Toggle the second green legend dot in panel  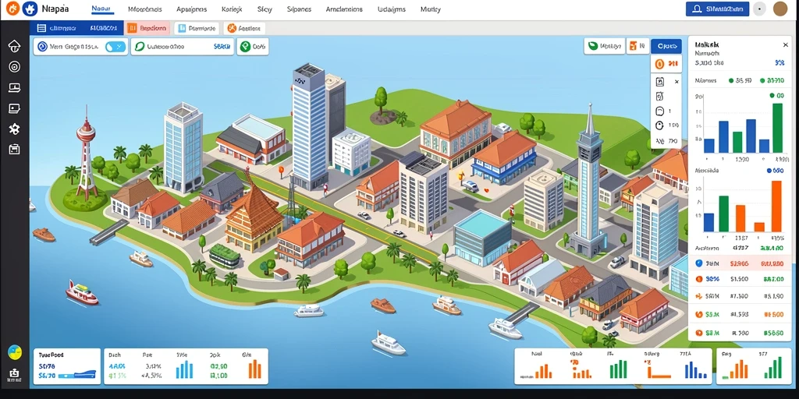pos(762,80)
